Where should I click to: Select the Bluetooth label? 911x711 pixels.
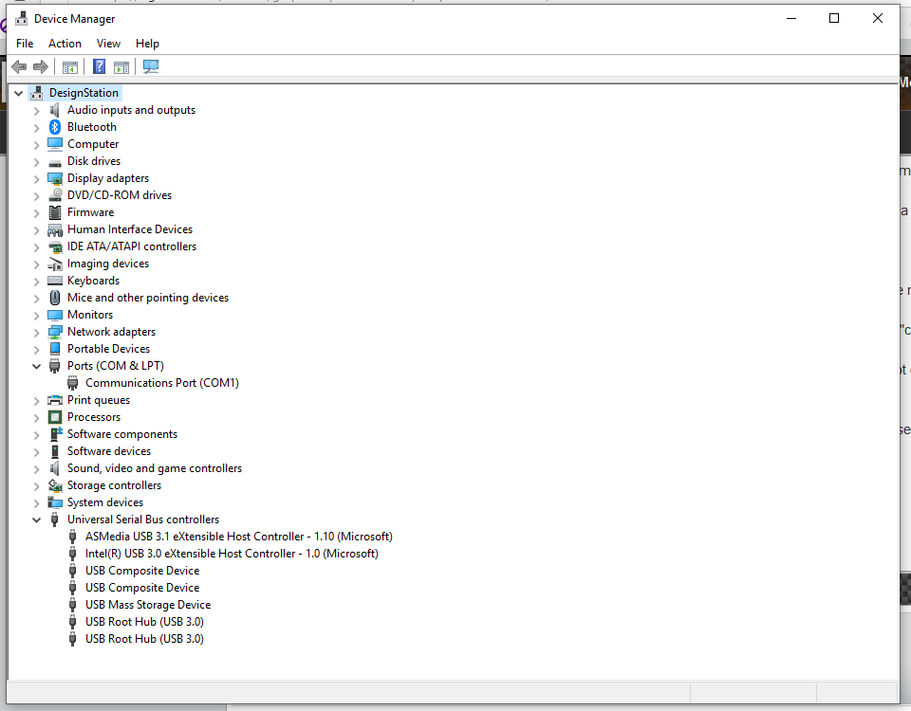pos(92,127)
